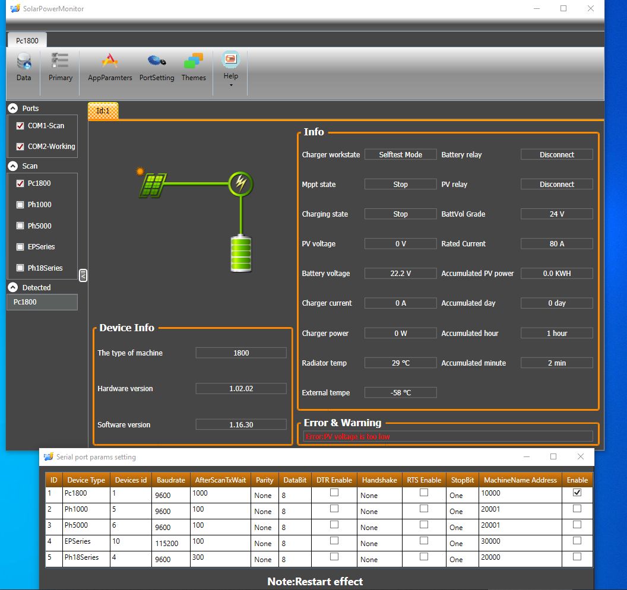Collapse the Detected section

tap(12, 287)
